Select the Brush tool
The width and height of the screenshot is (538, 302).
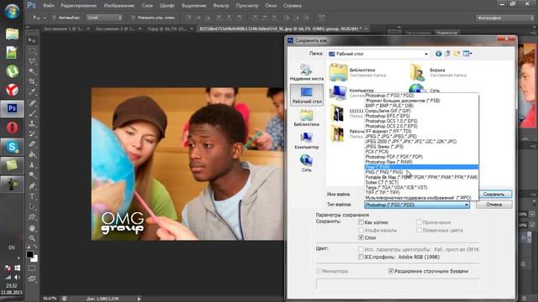(x=32, y=113)
